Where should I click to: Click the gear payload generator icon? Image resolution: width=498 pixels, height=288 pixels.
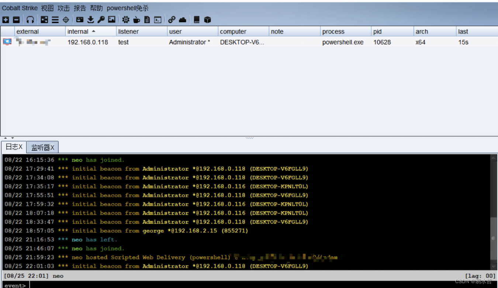coord(126,20)
